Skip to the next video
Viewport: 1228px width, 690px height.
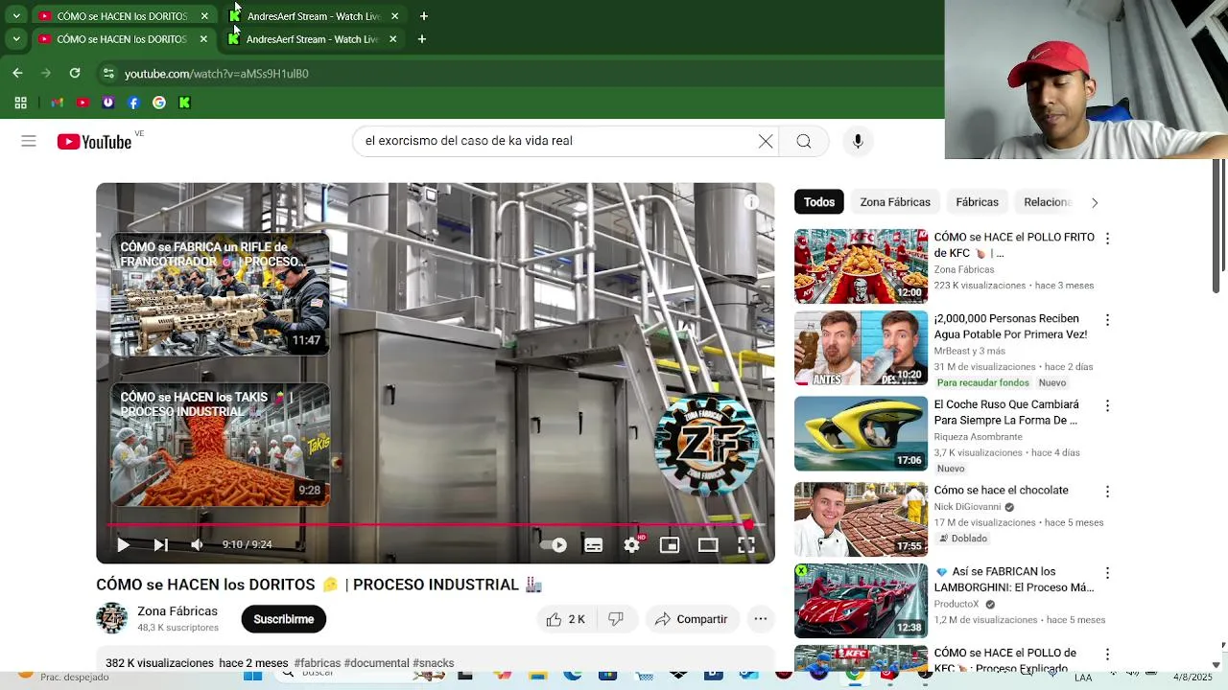pos(160,544)
